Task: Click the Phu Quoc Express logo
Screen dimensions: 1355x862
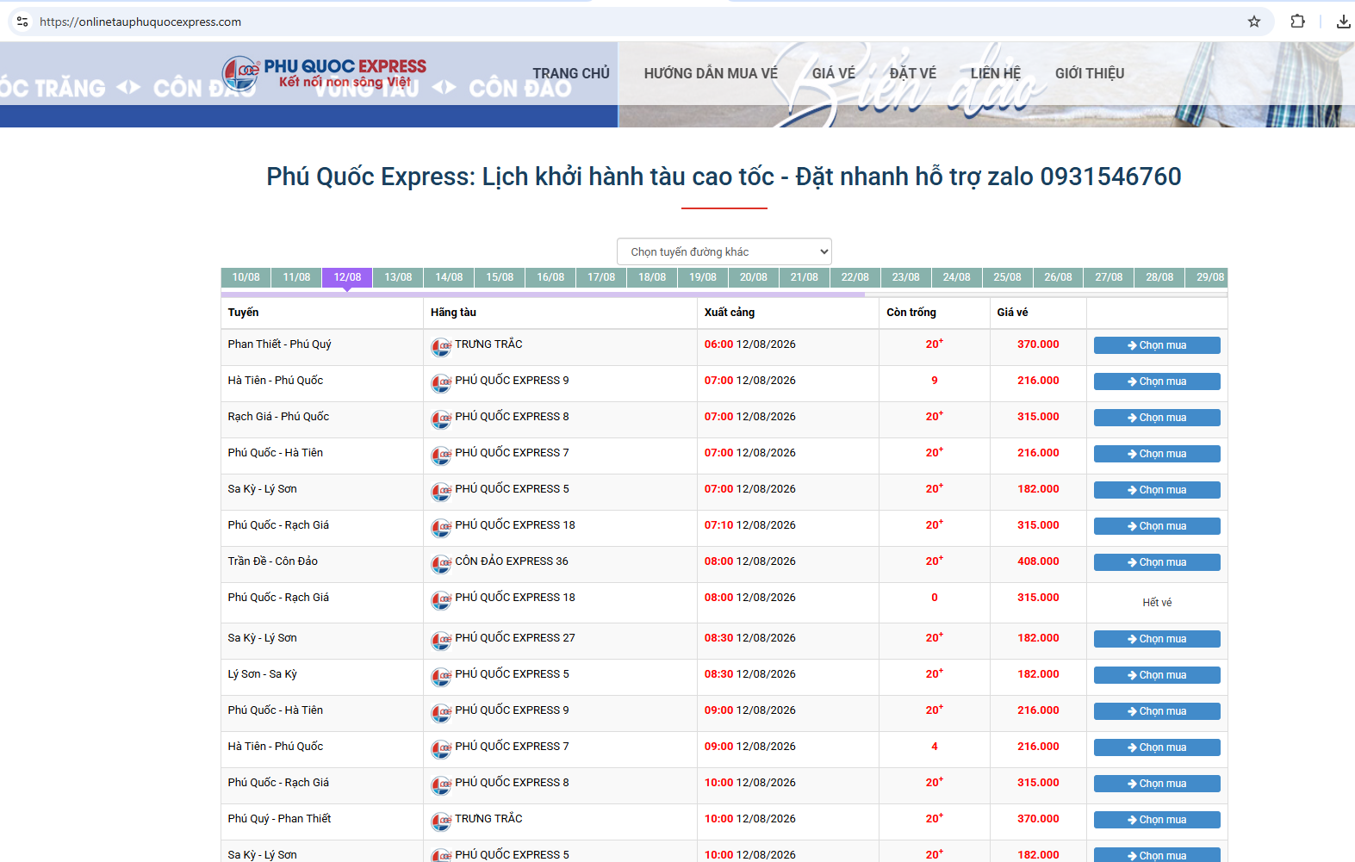Action: pyautogui.click(x=325, y=73)
